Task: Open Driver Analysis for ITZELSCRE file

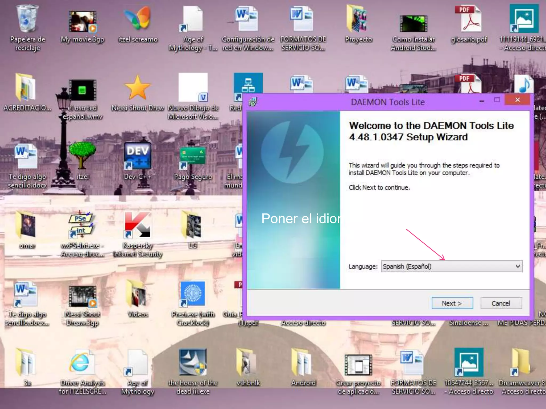Action: click(x=82, y=363)
